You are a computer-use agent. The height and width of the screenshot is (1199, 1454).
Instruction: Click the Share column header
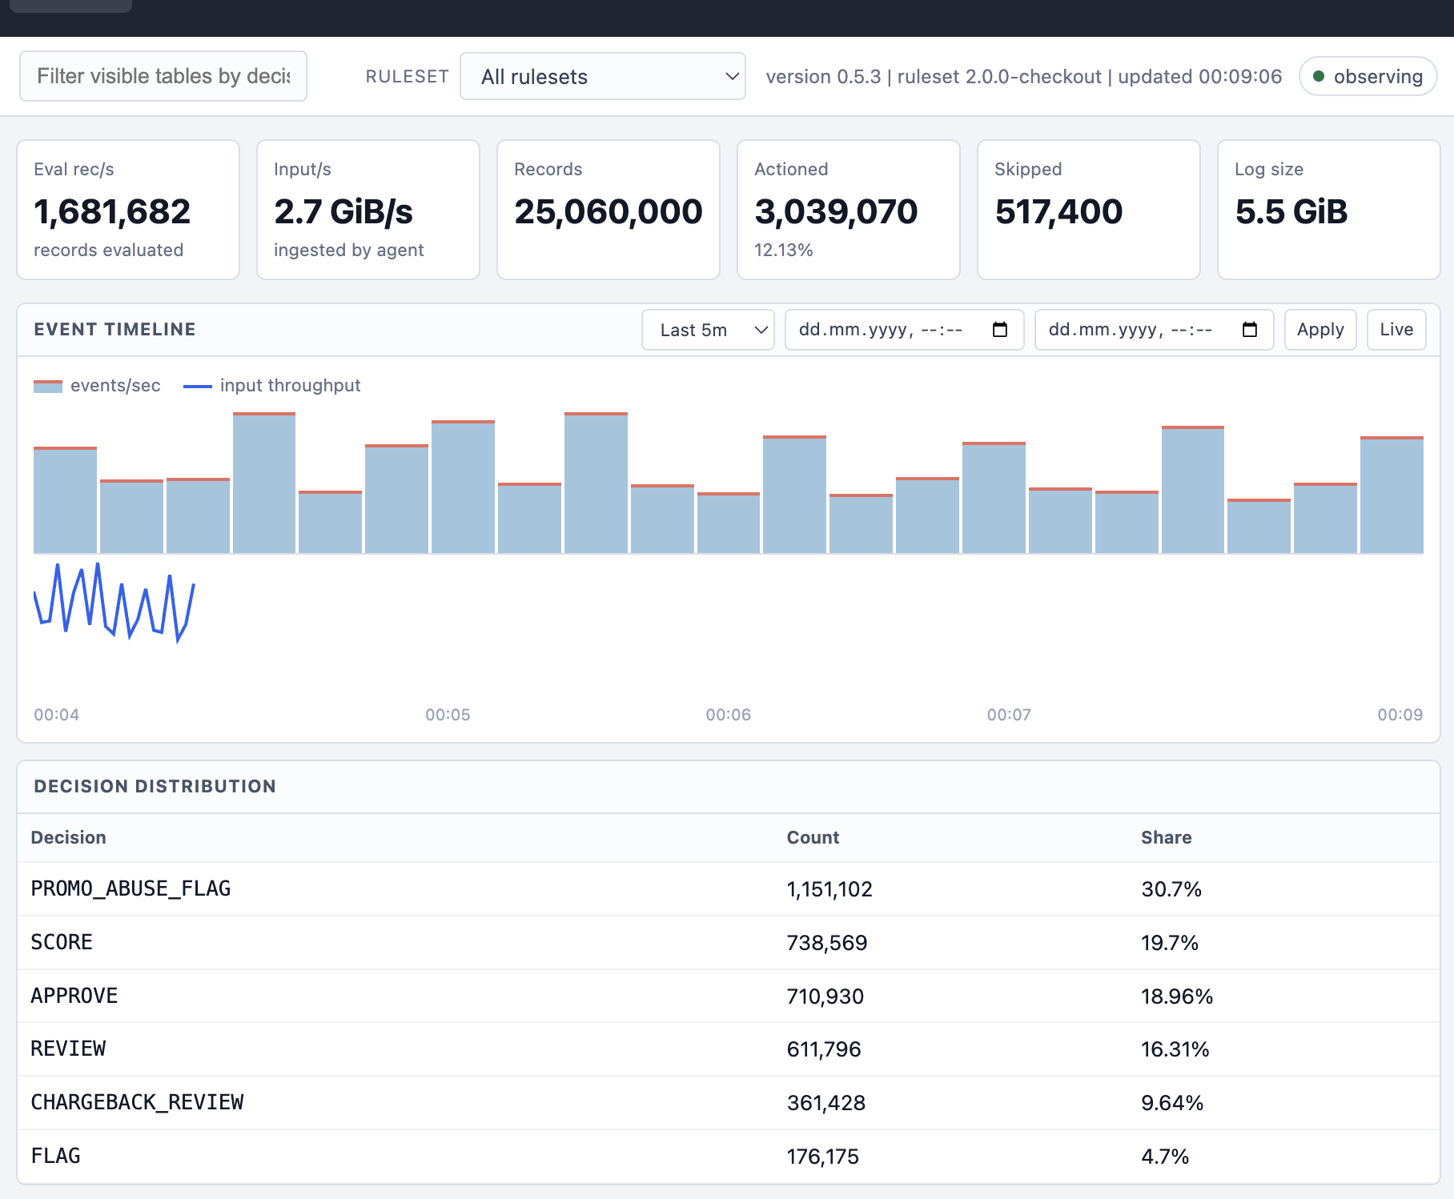(x=1166, y=837)
